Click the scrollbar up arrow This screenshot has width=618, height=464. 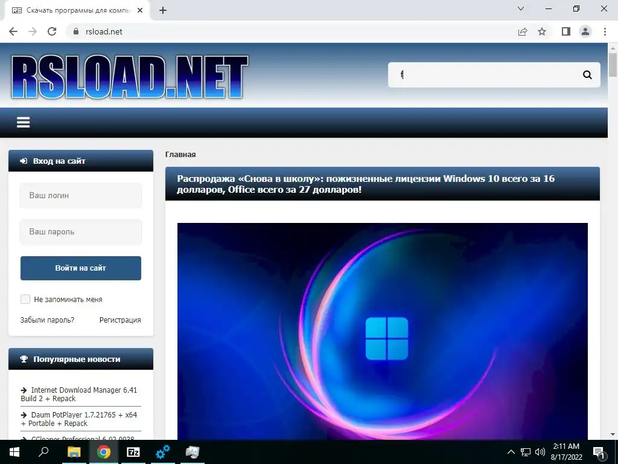[x=613, y=48]
